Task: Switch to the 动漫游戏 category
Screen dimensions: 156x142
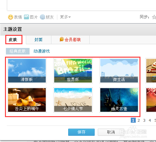Action: coord(41,51)
